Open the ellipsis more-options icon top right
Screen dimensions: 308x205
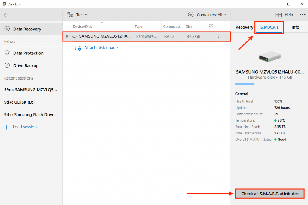coord(302,14)
